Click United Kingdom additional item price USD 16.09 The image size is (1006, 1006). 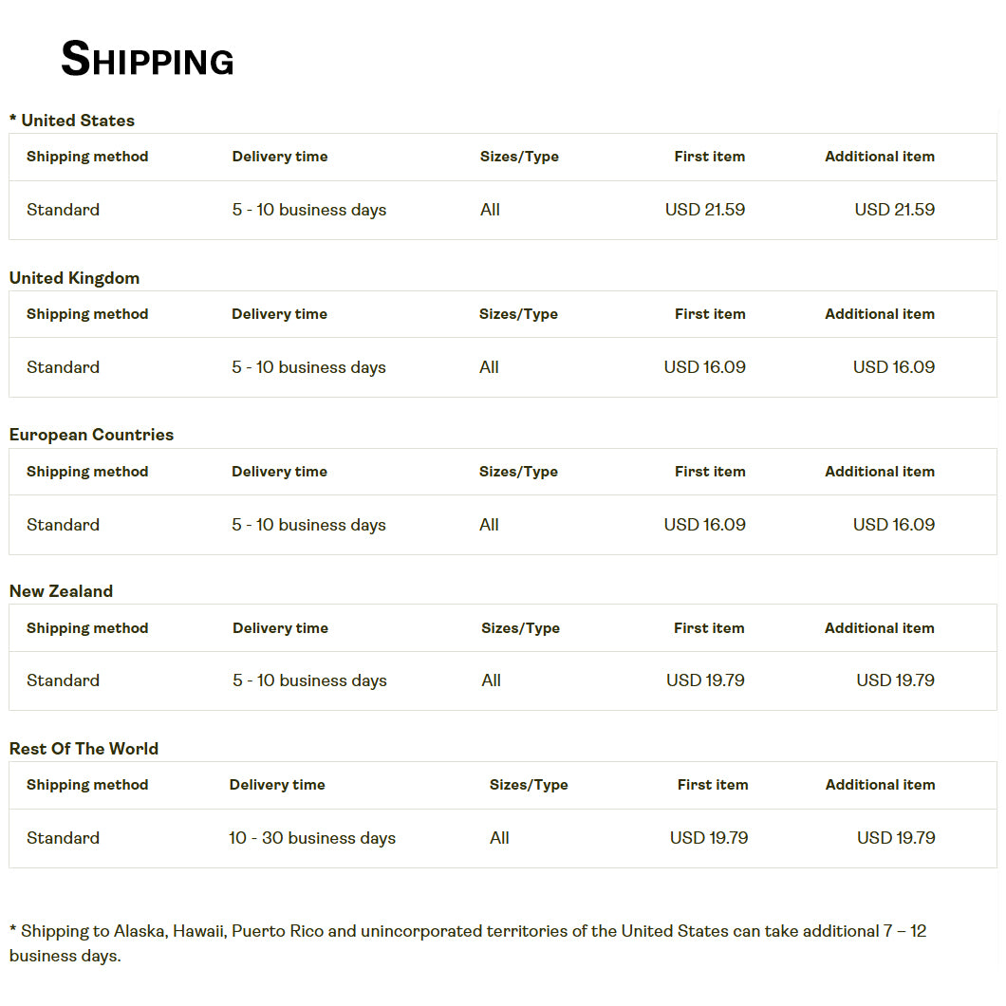[x=893, y=367]
